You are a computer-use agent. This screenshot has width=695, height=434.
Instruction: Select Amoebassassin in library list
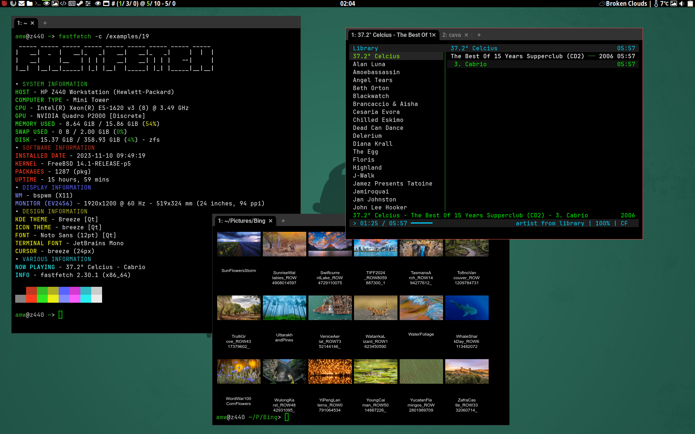pos(376,72)
